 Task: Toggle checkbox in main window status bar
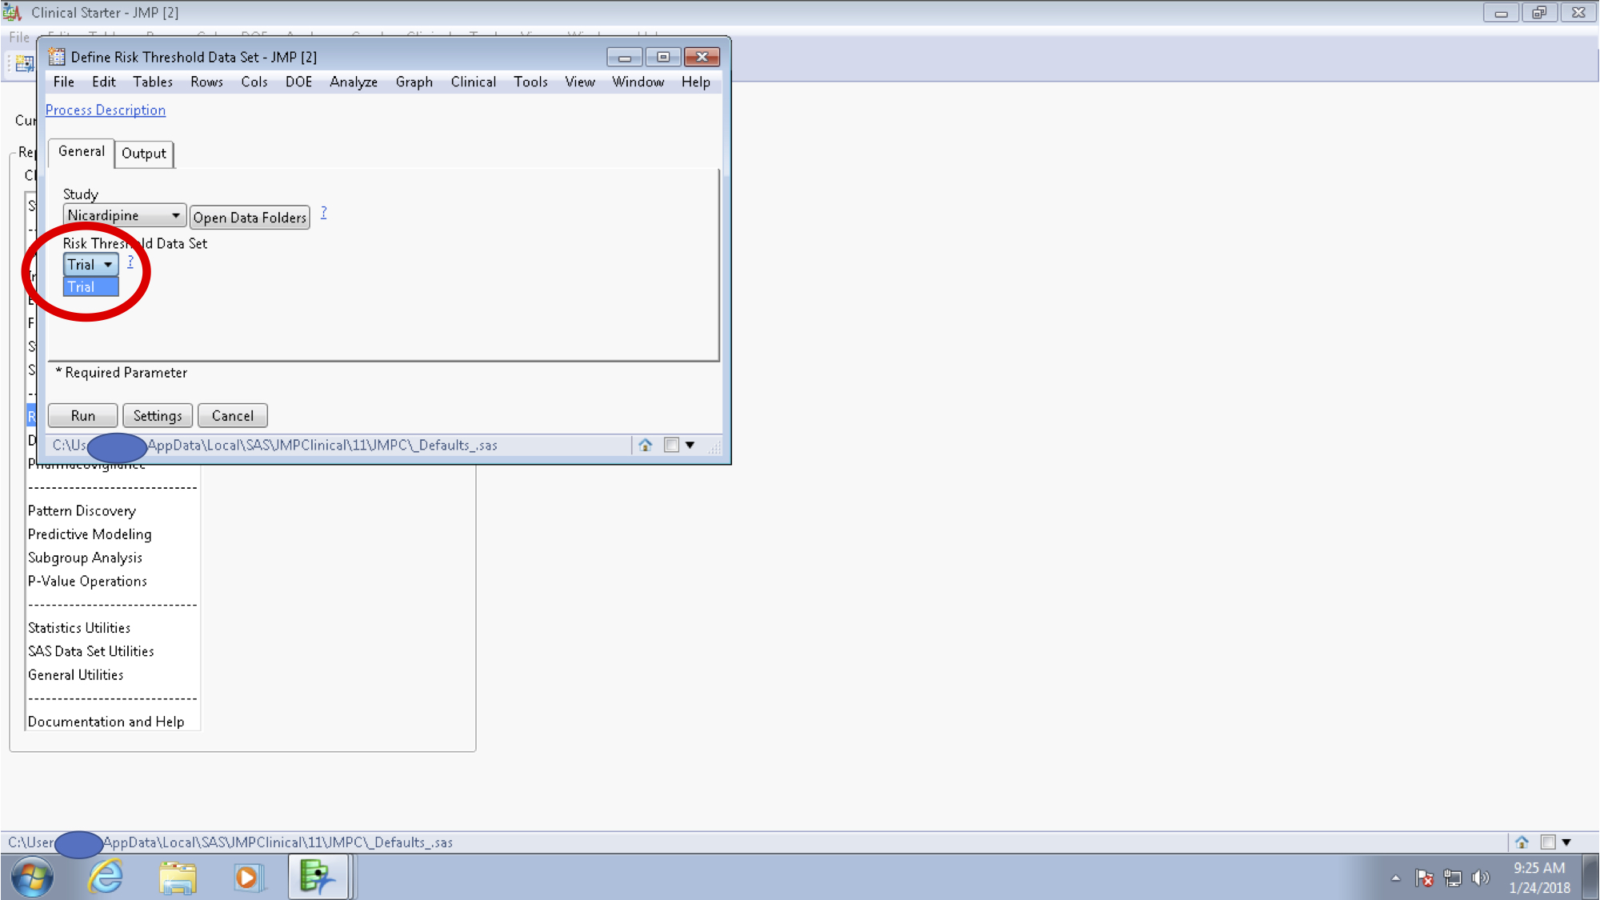[x=1548, y=842]
